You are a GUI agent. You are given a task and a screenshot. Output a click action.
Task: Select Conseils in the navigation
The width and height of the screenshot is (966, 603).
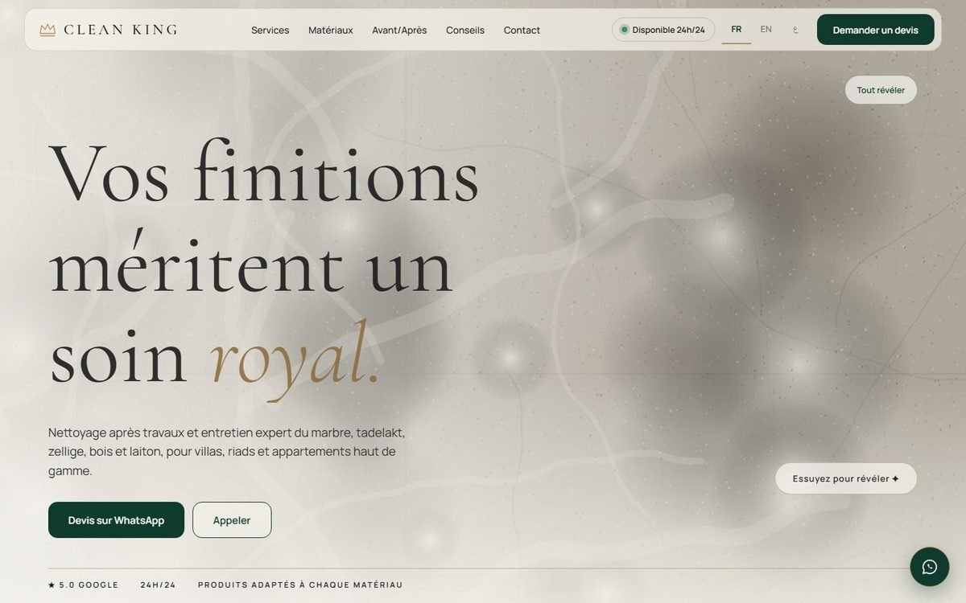click(465, 30)
